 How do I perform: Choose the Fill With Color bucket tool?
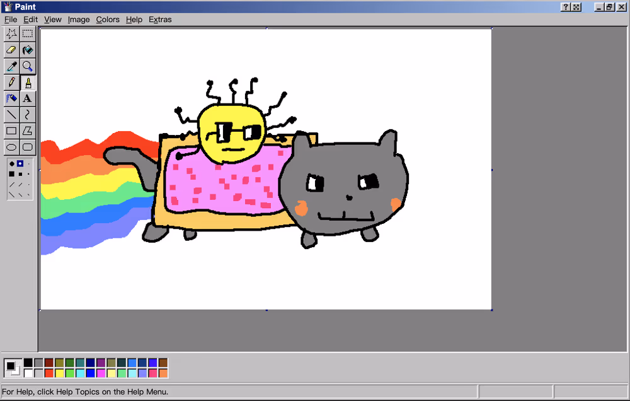click(x=28, y=50)
